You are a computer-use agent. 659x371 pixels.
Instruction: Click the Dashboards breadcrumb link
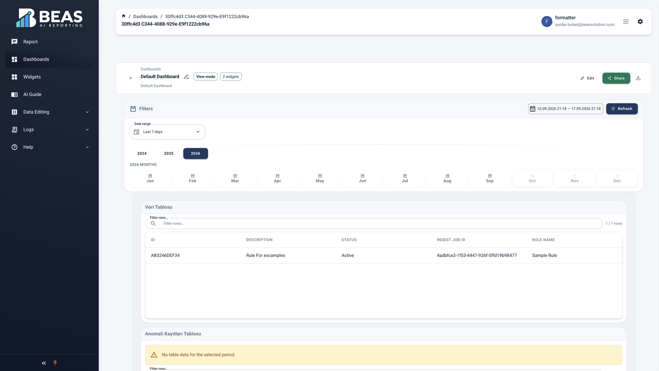145,16
